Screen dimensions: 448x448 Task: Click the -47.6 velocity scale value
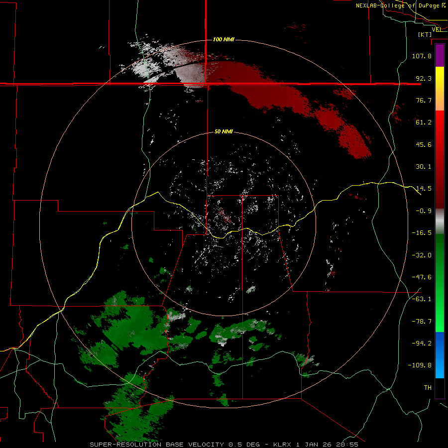pyautogui.click(x=422, y=277)
